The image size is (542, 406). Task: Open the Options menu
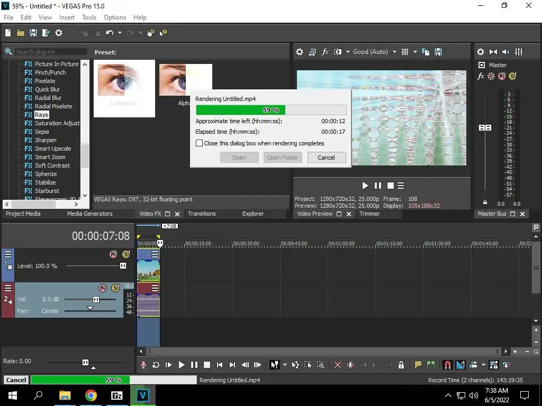[x=115, y=17]
